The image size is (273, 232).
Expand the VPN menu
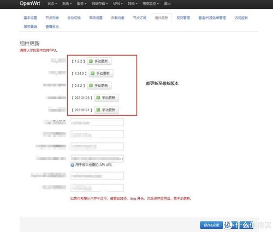point(118,3)
